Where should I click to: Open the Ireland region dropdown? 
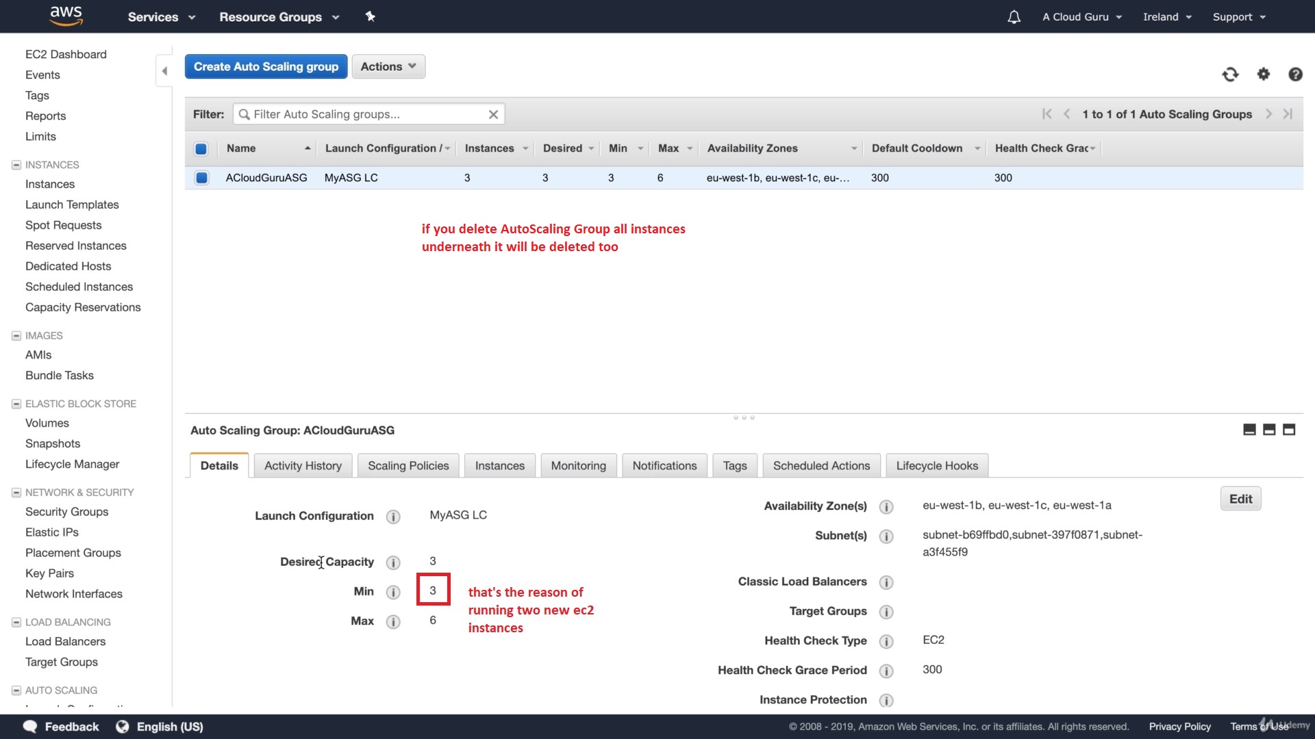pos(1166,17)
